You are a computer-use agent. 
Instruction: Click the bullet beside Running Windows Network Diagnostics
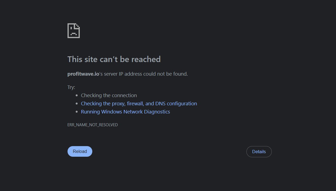pos(77,112)
